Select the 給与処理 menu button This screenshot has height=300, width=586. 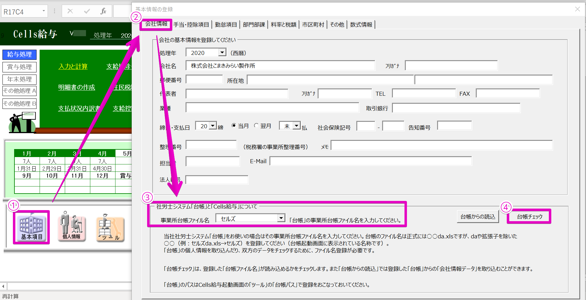20,55
